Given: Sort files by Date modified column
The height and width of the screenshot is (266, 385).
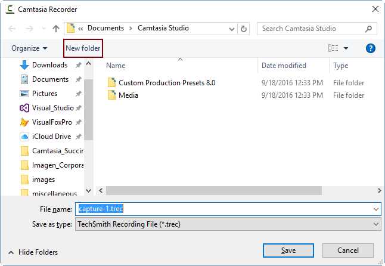Looking at the screenshot, I should (x=284, y=66).
